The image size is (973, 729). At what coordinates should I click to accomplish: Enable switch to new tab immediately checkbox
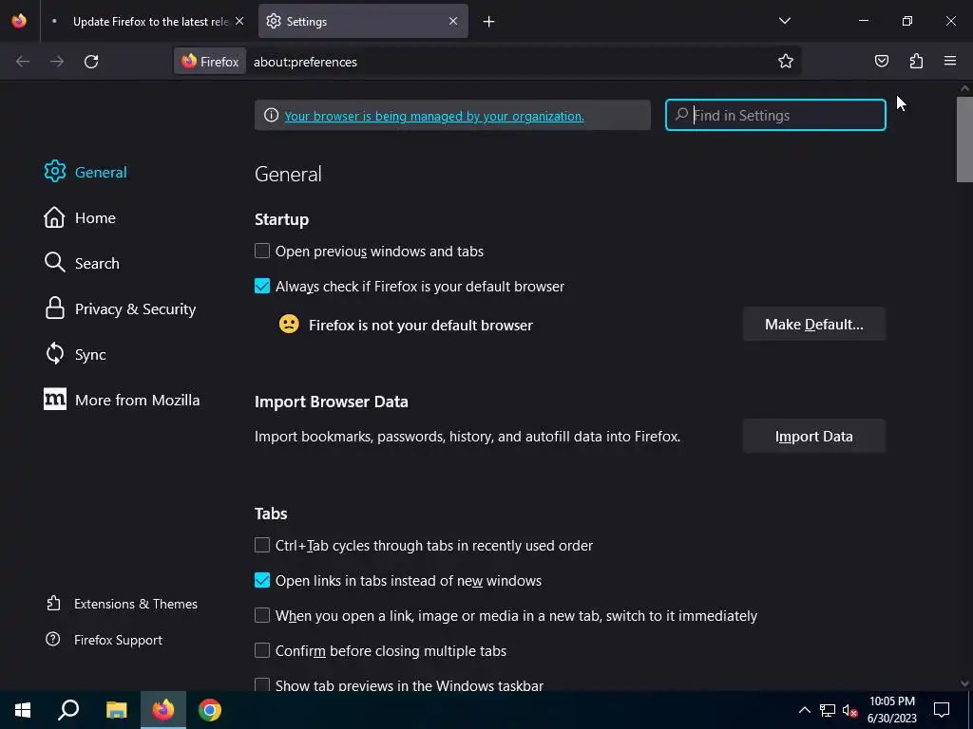pyautogui.click(x=262, y=615)
